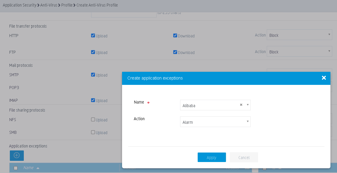Close the Create application exceptions dialog
Viewport: 337px width, 173px height.
pyautogui.click(x=324, y=78)
